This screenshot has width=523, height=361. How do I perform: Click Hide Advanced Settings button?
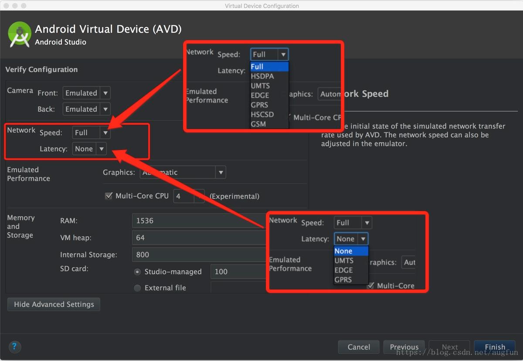coord(54,304)
